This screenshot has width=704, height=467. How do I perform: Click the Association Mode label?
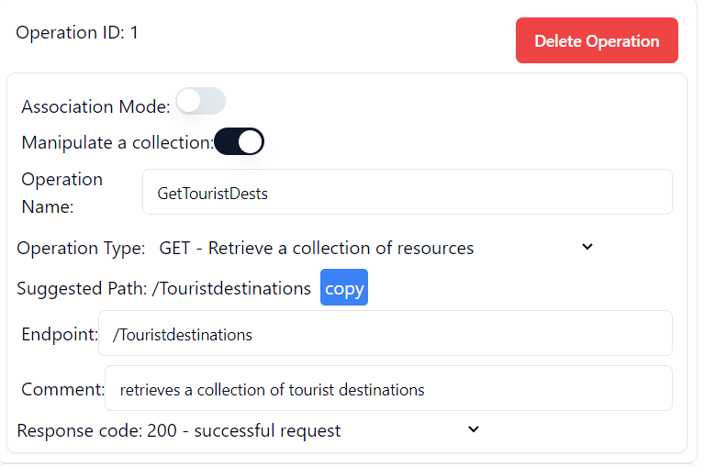[x=95, y=106]
